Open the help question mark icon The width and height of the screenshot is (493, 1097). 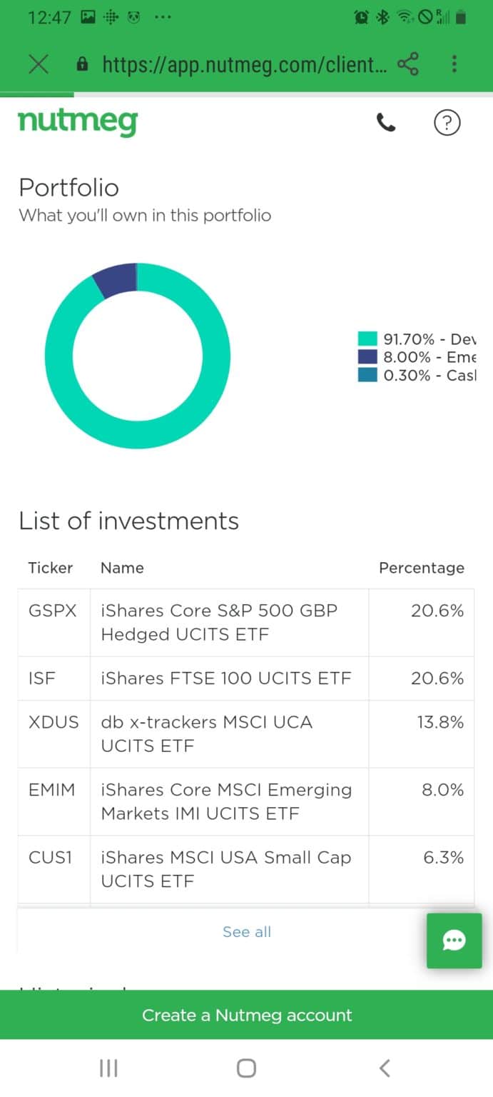447,123
